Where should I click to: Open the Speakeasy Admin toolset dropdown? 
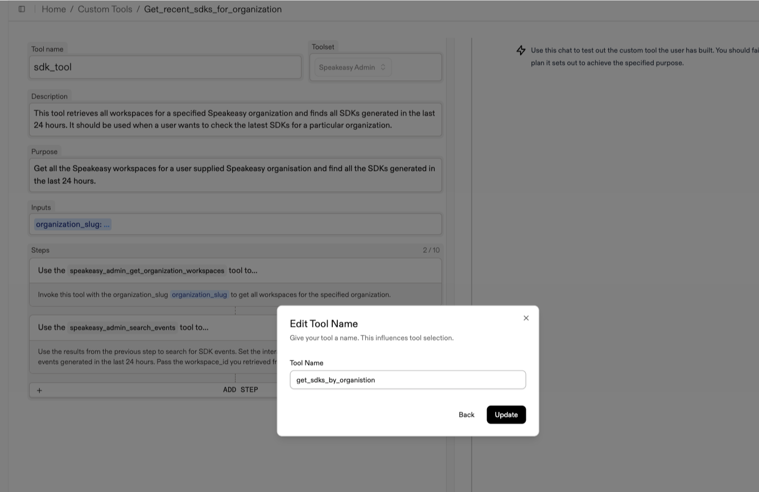coord(352,67)
